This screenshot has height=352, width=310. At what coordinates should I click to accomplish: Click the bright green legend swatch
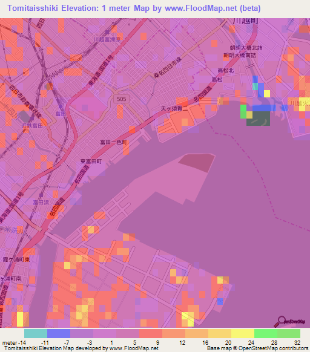coord(266,333)
